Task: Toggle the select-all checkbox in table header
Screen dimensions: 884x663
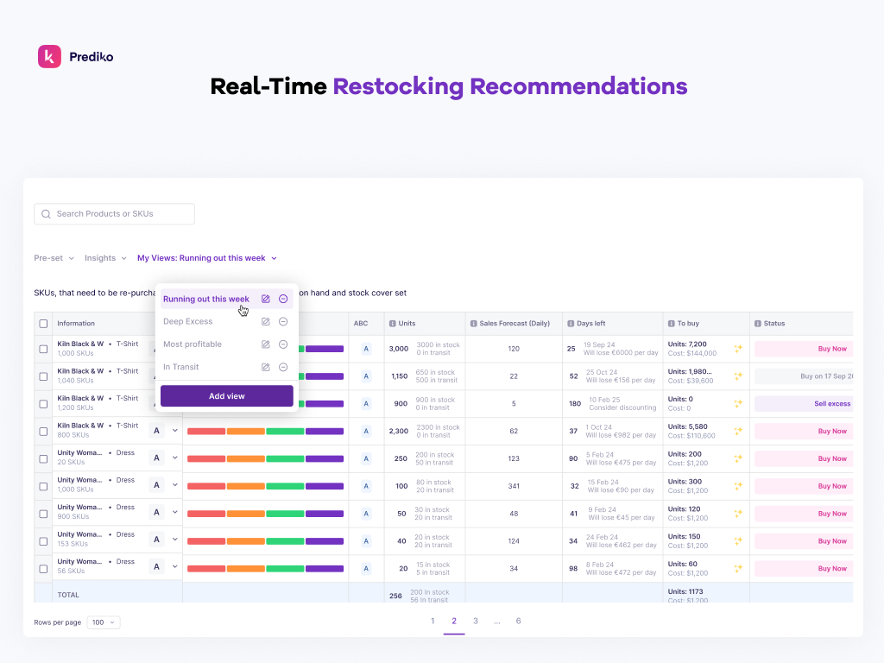Action: point(43,324)
